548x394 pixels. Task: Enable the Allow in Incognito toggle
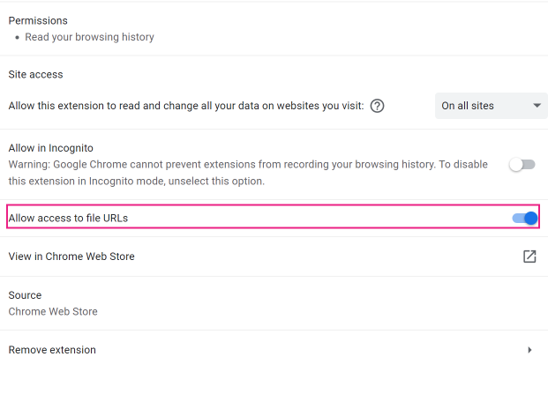pyautogui.click(x=522, y=165)
